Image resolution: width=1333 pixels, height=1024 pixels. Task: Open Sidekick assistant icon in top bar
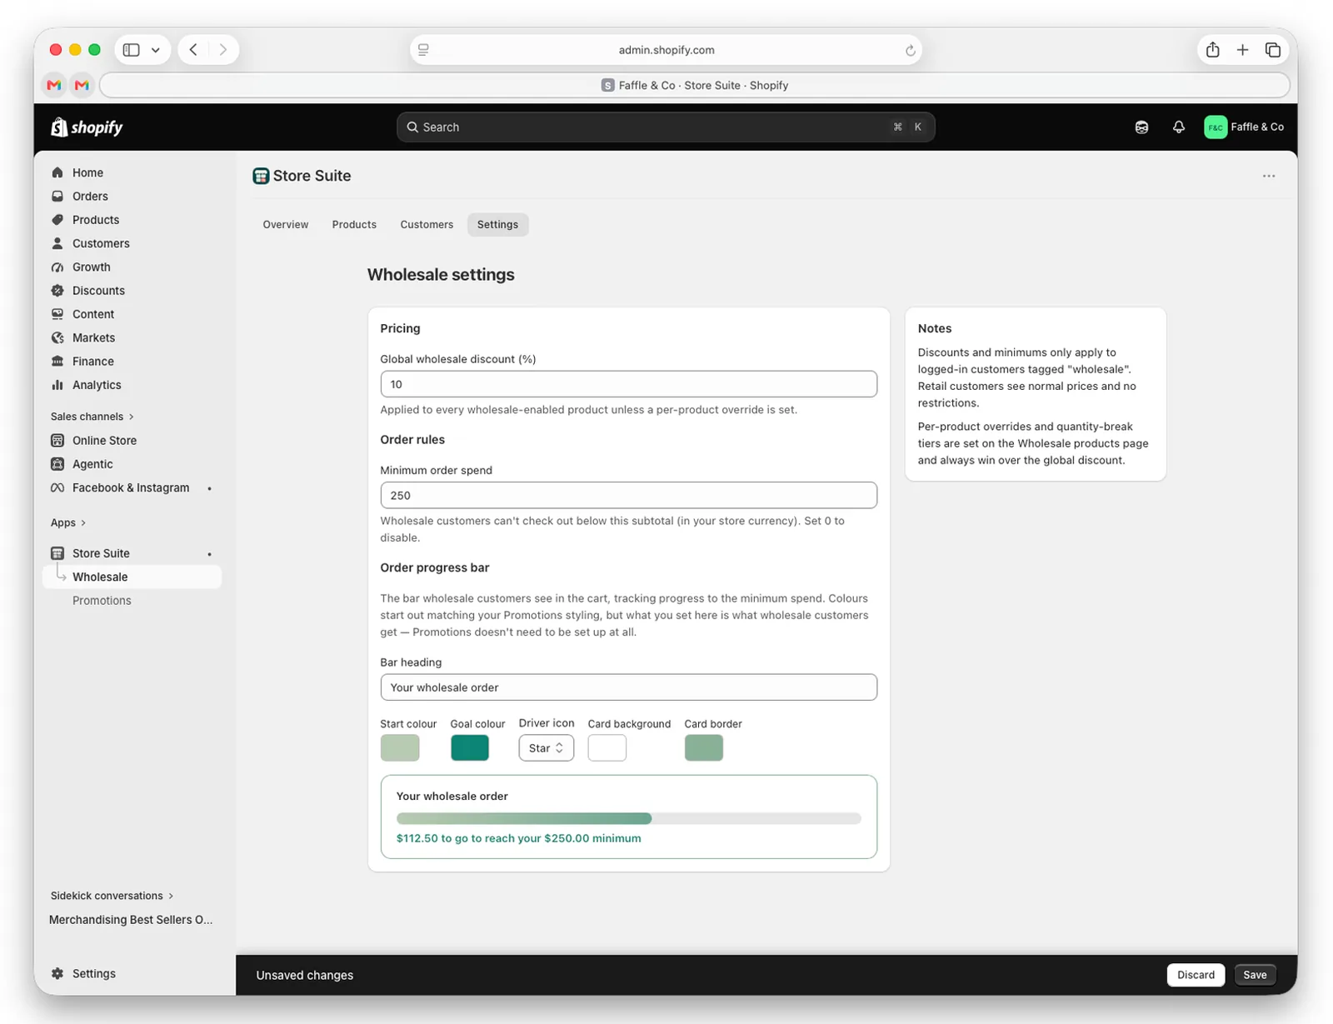coord(1141,127)
